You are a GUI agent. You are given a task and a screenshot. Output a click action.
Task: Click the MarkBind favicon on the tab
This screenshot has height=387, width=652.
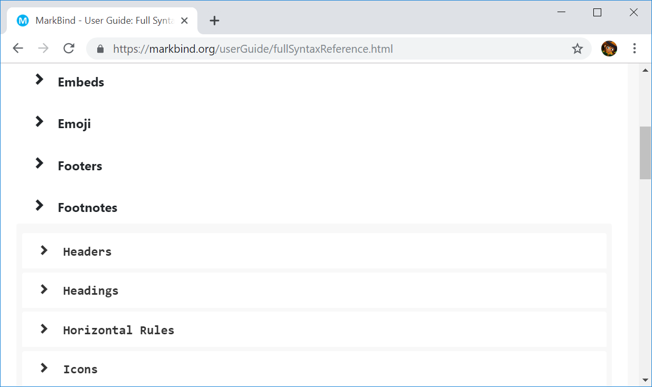click(23, 21)
